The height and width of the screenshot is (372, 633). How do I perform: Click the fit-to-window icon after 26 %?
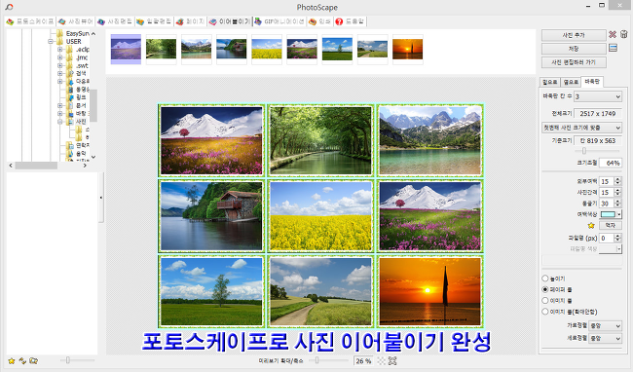(392, 360)
